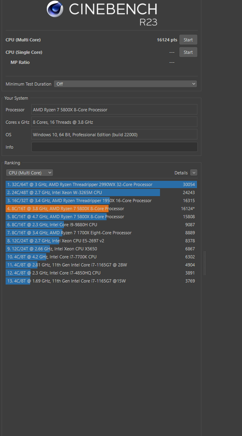242x436 pixels.
Task: Expand the Details chevron in Ranking
Action: click(x=194, y=173)
